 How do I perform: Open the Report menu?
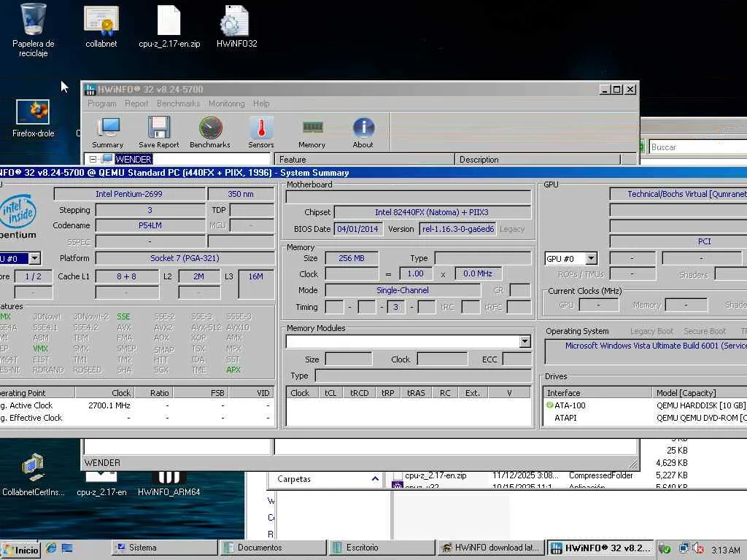(x=136, y=104)
